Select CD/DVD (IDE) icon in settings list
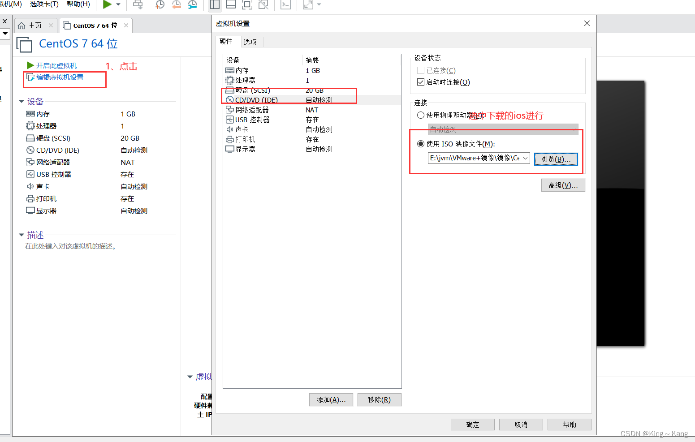 (x=230, y=100)
